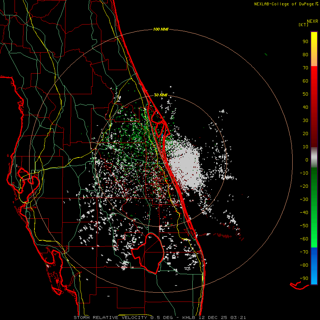Click the 30 value on the velocity scale
The image size is (320, 320).
305,121
